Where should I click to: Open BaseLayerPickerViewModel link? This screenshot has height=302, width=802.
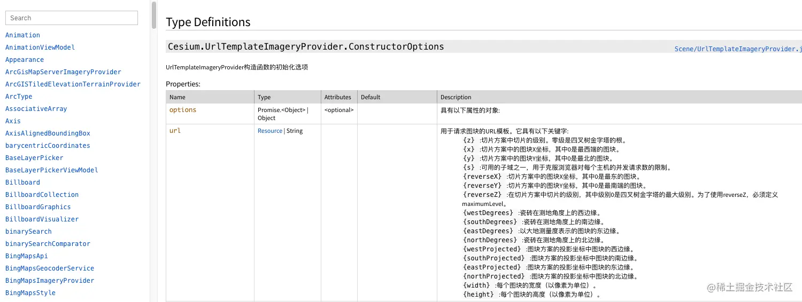click(52, 170)
